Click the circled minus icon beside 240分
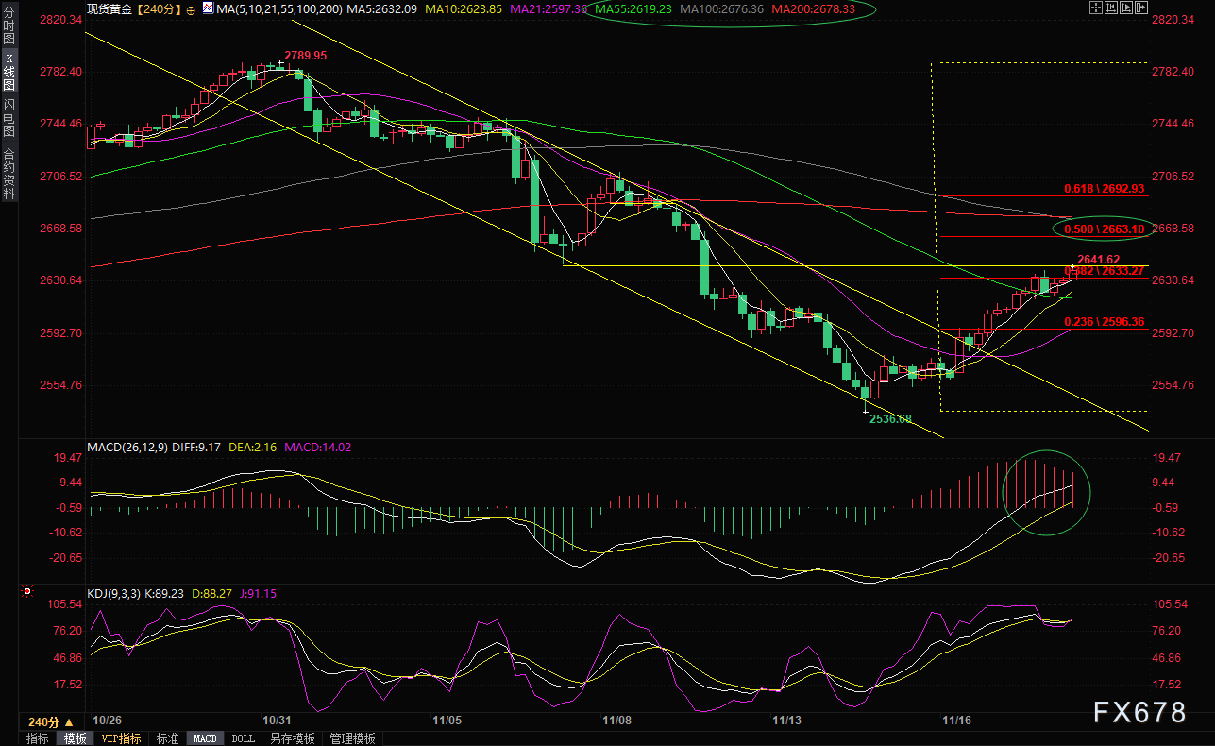 (192, 9)
